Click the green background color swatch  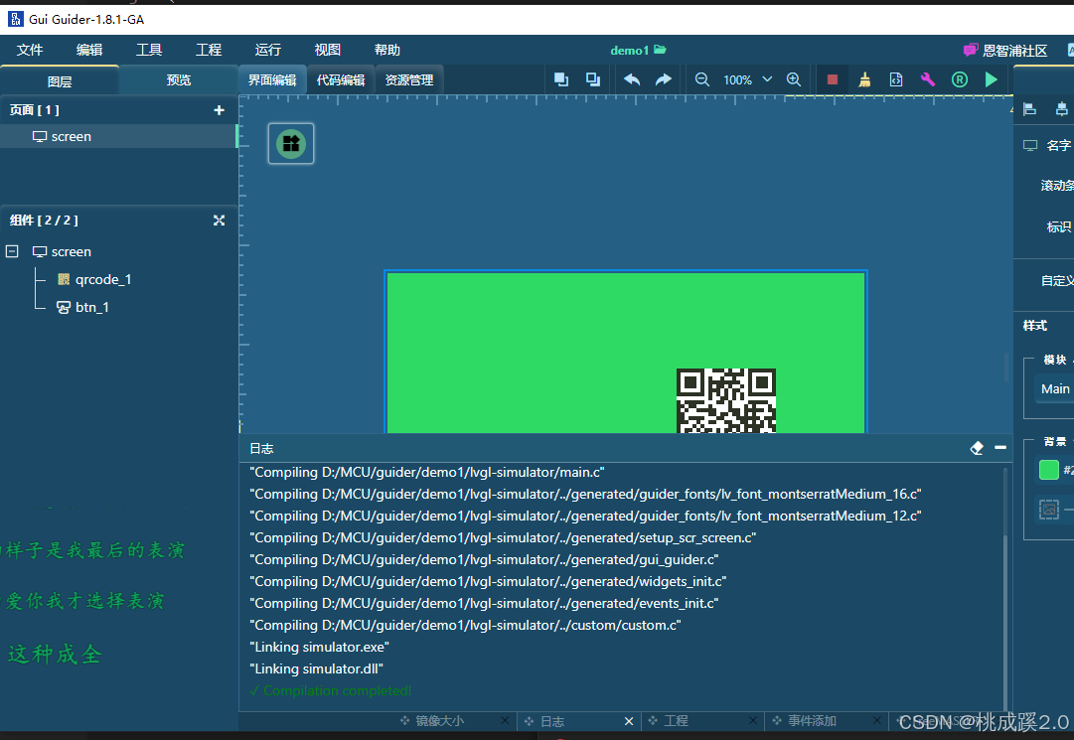1048,470
